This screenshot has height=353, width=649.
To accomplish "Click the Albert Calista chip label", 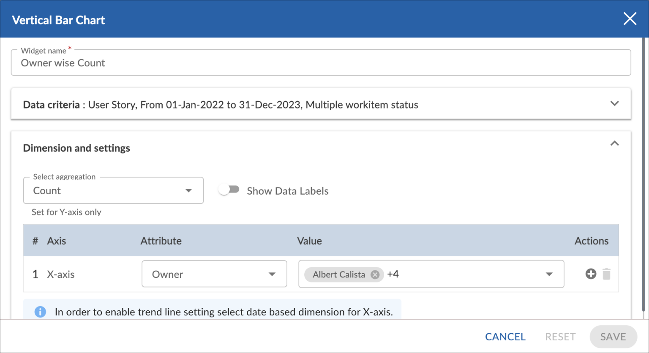I will (x=338, y=274).
